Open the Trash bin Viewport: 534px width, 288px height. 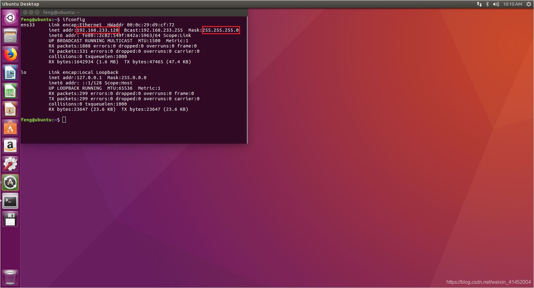pyautogui.click(x=10, y=277)
